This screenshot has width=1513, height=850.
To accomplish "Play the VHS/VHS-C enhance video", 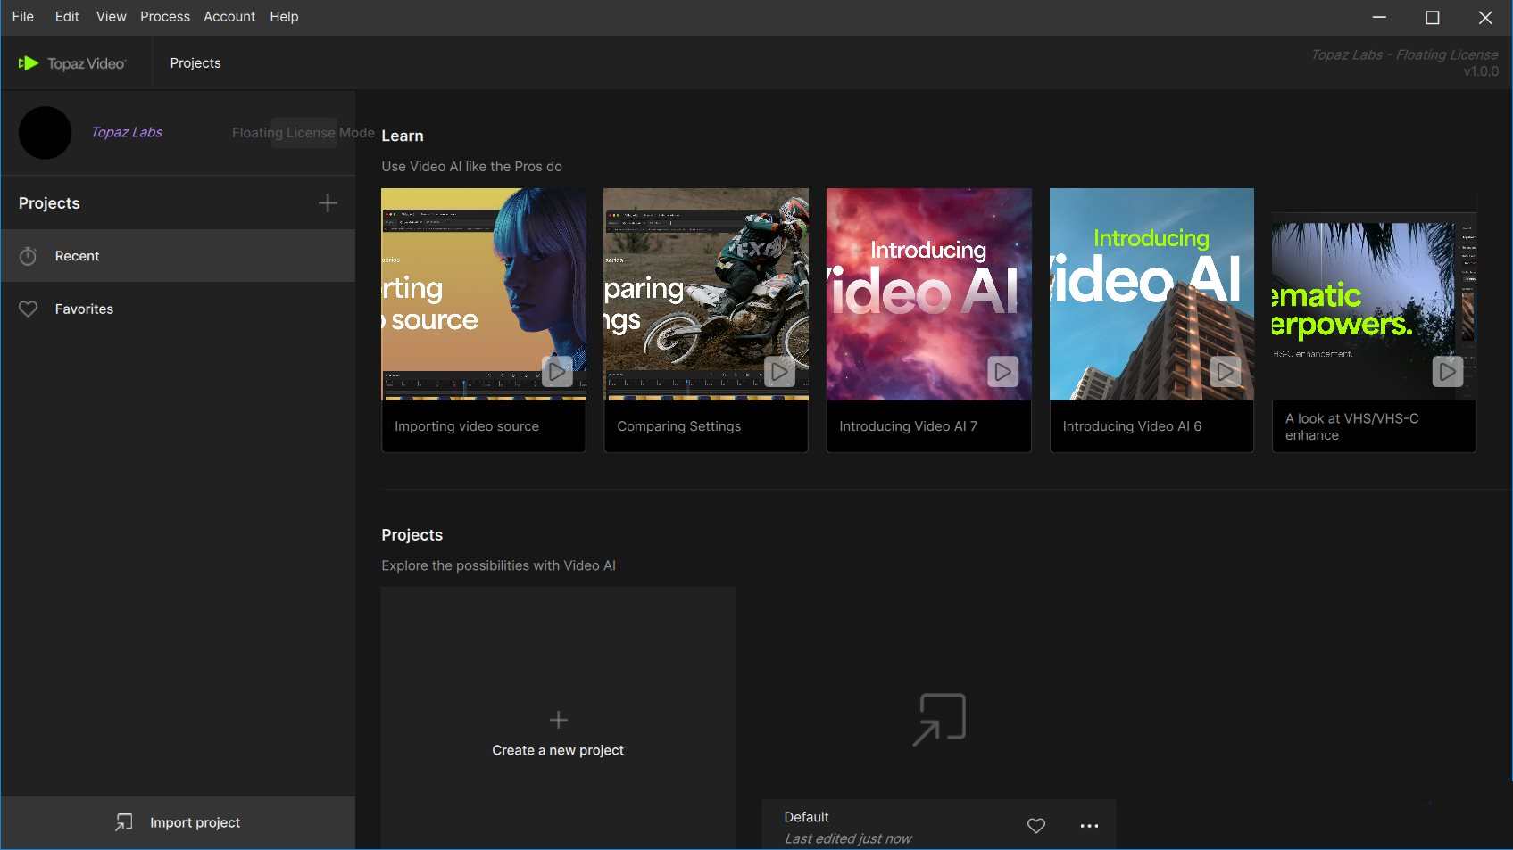I will pos(1447,372).
